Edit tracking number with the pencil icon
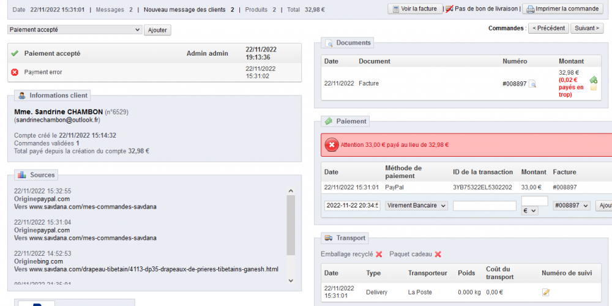 tap(546, 292)
